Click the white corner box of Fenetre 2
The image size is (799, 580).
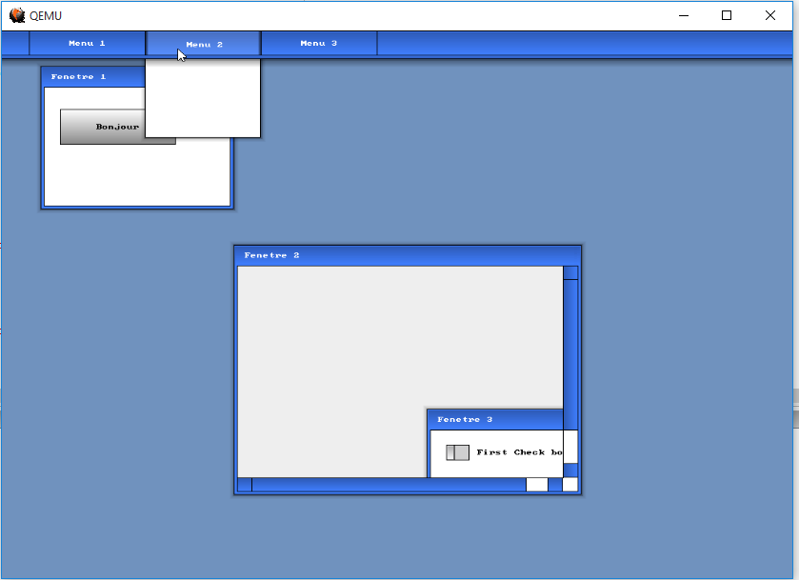570,485
